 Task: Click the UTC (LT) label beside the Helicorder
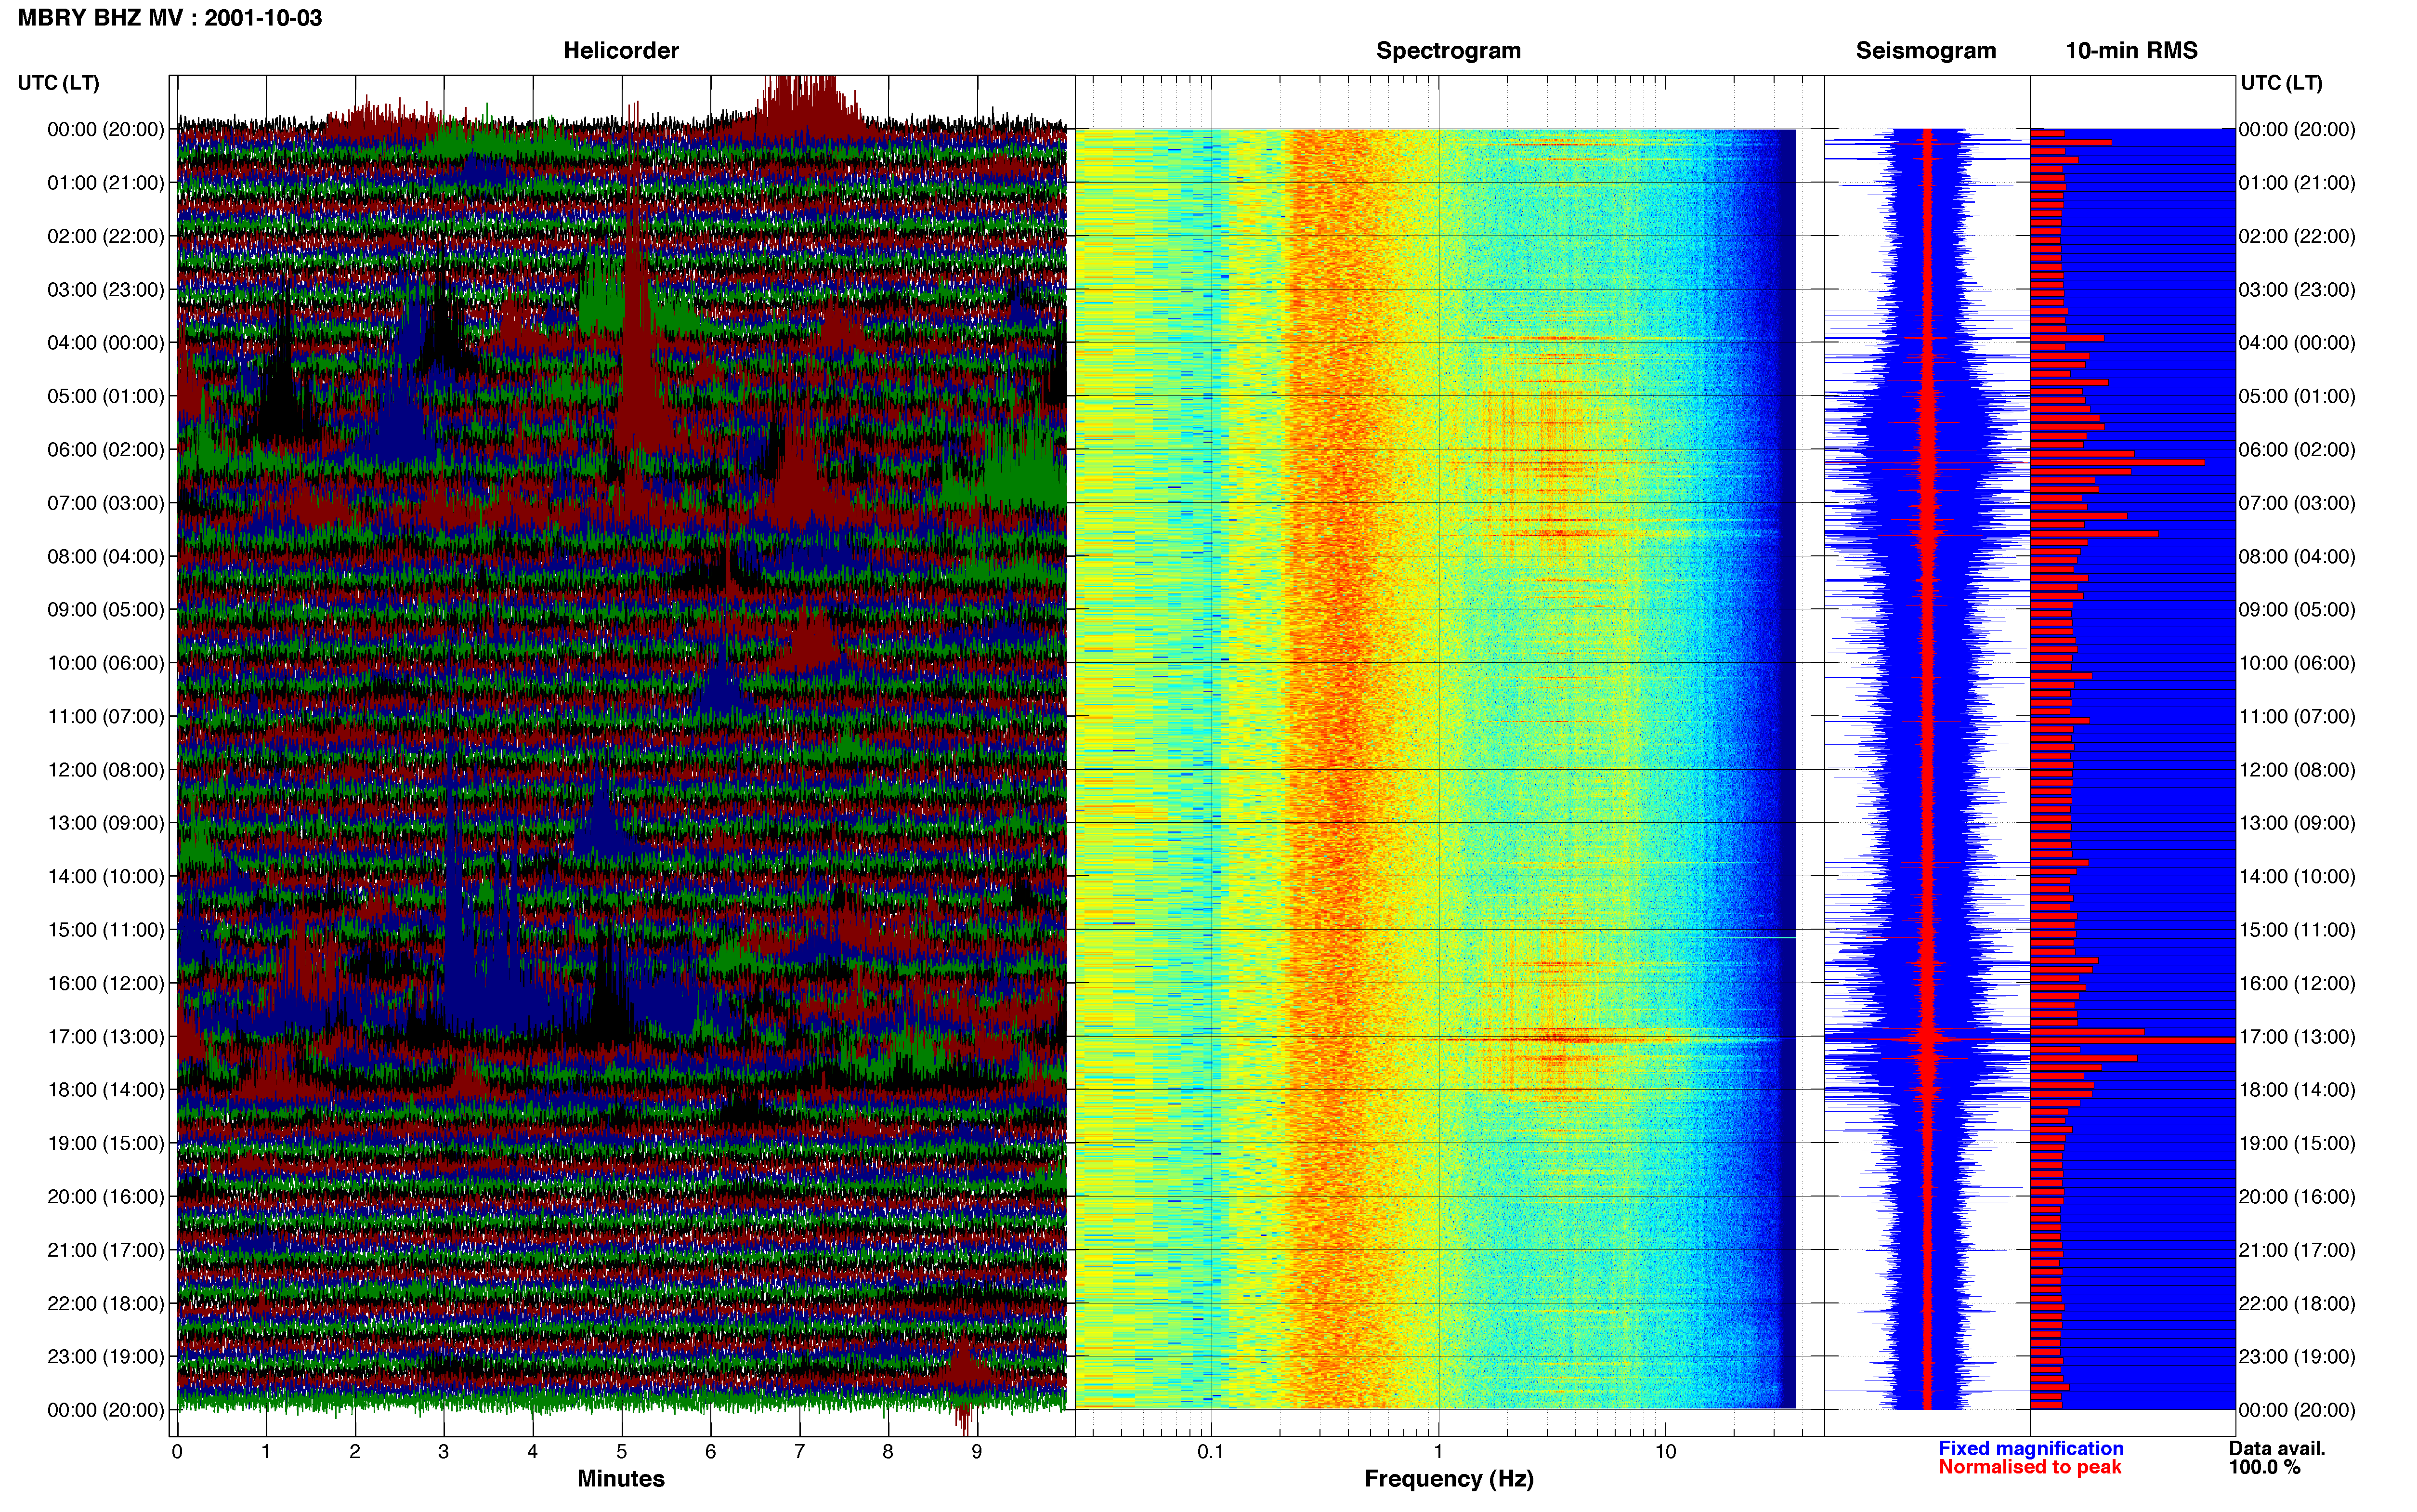[59, 83]
